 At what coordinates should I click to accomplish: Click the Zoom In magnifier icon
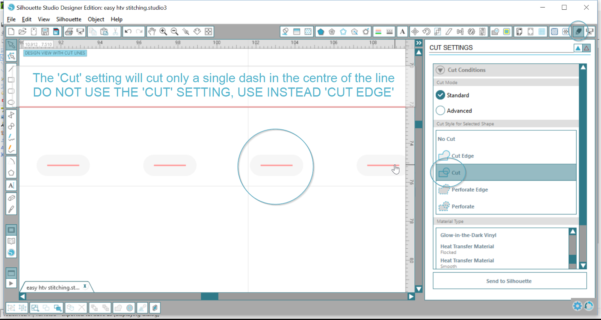tap(163, 32)
